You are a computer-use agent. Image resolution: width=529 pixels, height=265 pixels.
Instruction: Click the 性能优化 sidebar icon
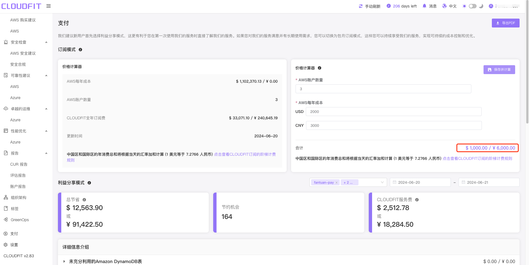click(x=6, y=131)
